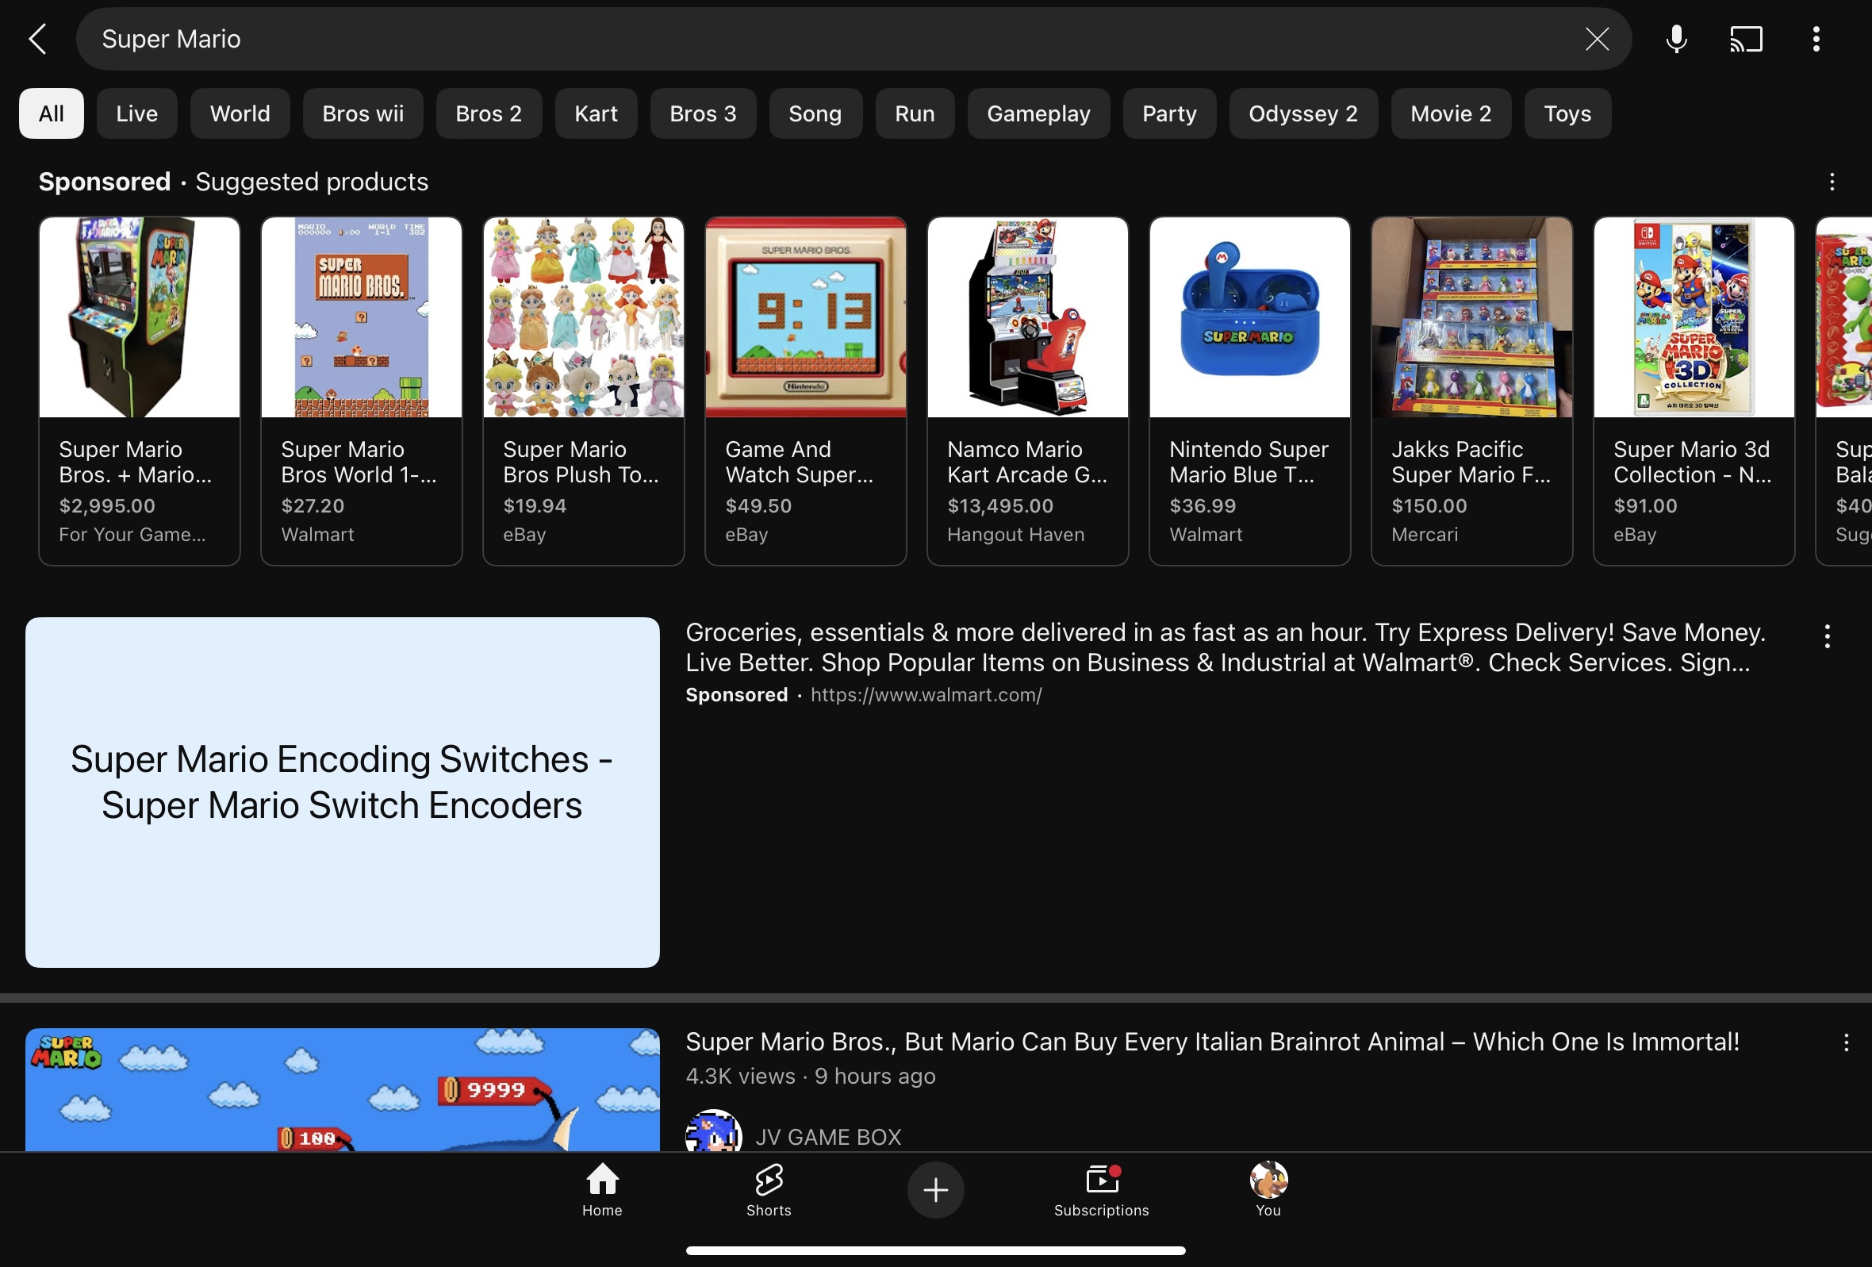This screenshot has height=1267, width=1872.
Task: Open Walmart Groceries Express Delivery ad text
Action: tap(1226, 647)
